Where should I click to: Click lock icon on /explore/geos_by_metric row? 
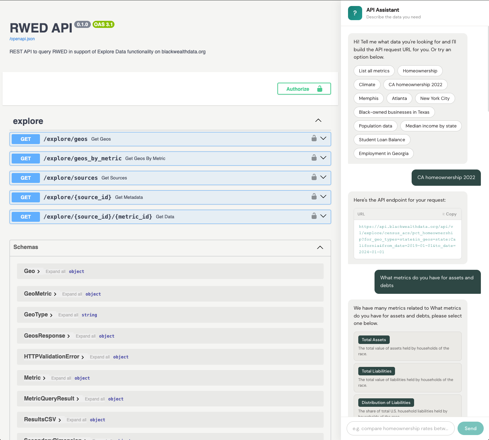pos(314,157)
